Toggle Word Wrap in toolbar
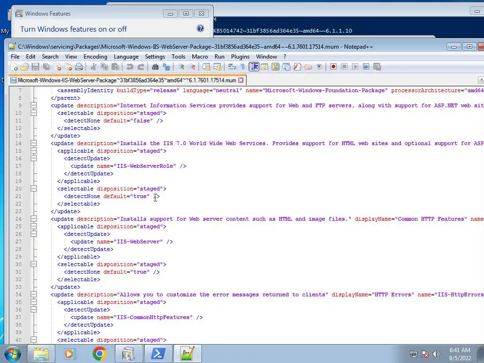 232,67
